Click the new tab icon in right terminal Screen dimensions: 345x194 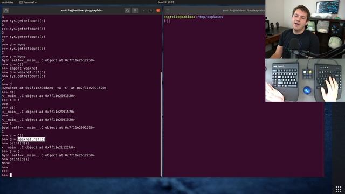168,10
